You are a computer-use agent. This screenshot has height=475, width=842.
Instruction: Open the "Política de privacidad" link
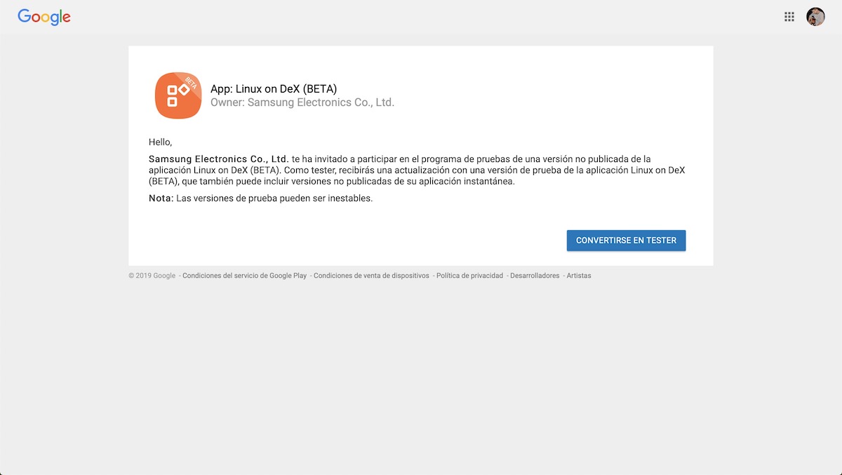tap(469, 276)
